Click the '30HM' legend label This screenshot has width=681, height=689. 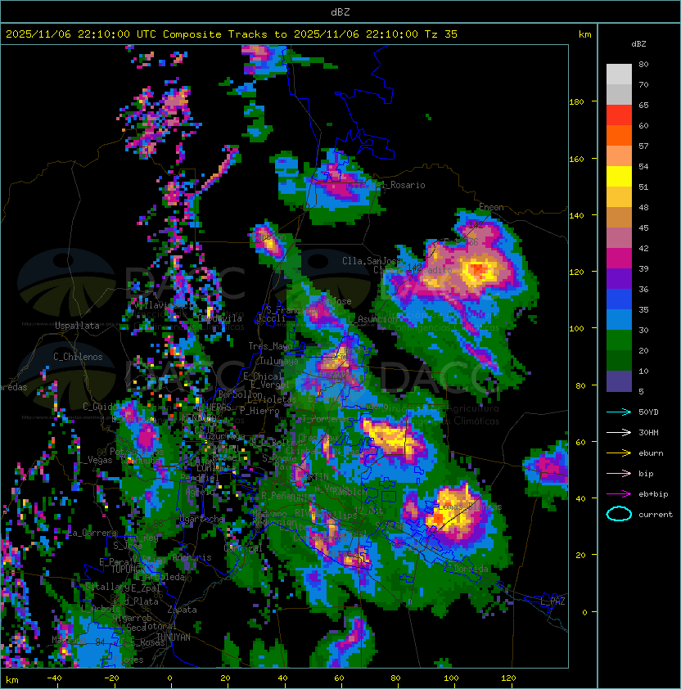point(648,432)
